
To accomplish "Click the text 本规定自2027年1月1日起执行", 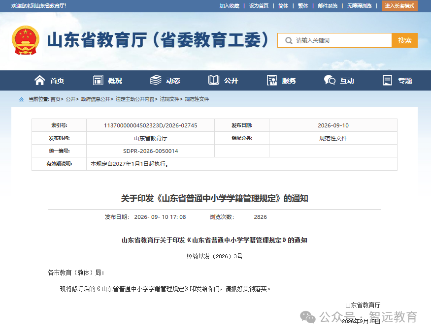I will pos(129,164).
